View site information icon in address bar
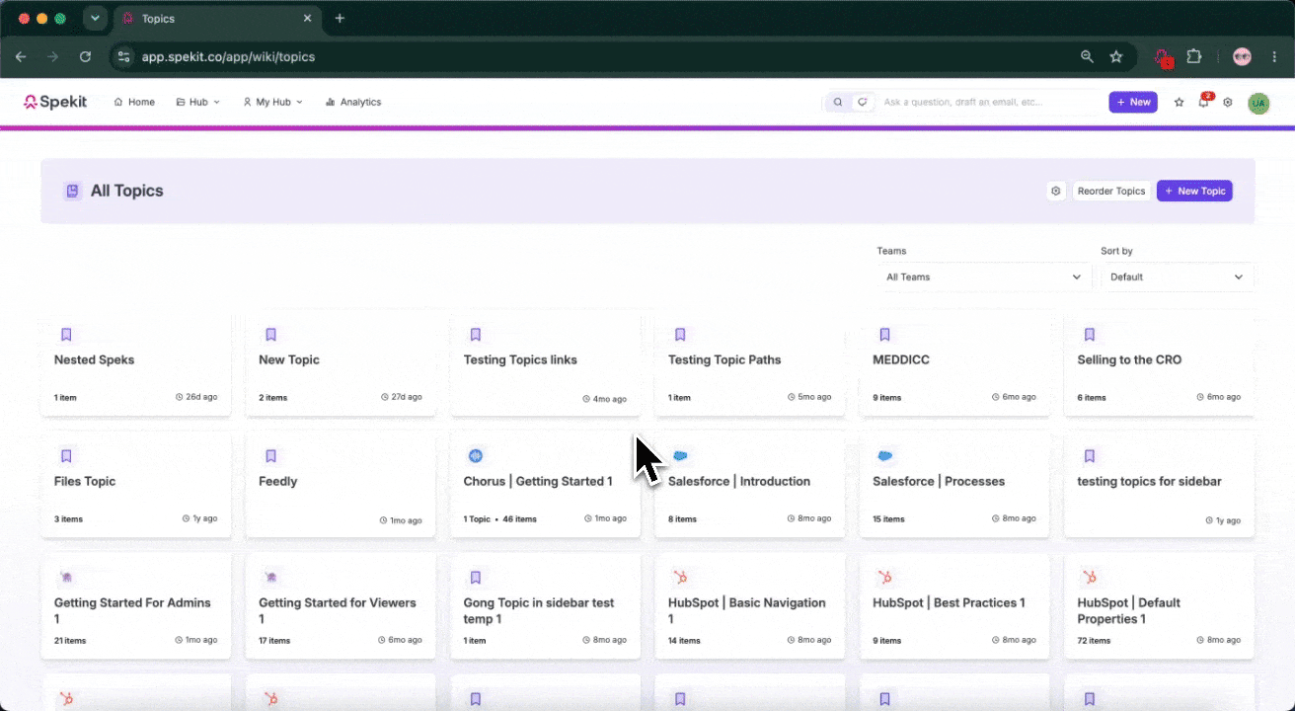1295x711 pixels. click(x=124, y=57)
